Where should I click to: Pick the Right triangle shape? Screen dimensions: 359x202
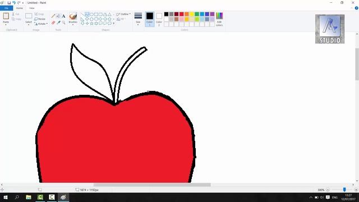tap(82, 19)
